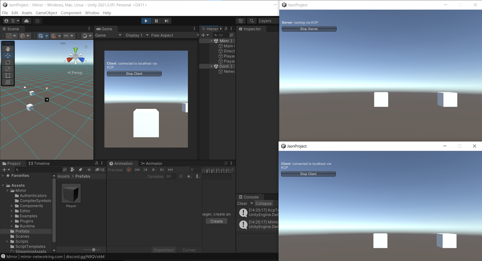The height and width of the screenshot is (261, 482).
Task: Toggle the scene gizmo rotation lock
Action: (x=86, y=47)
